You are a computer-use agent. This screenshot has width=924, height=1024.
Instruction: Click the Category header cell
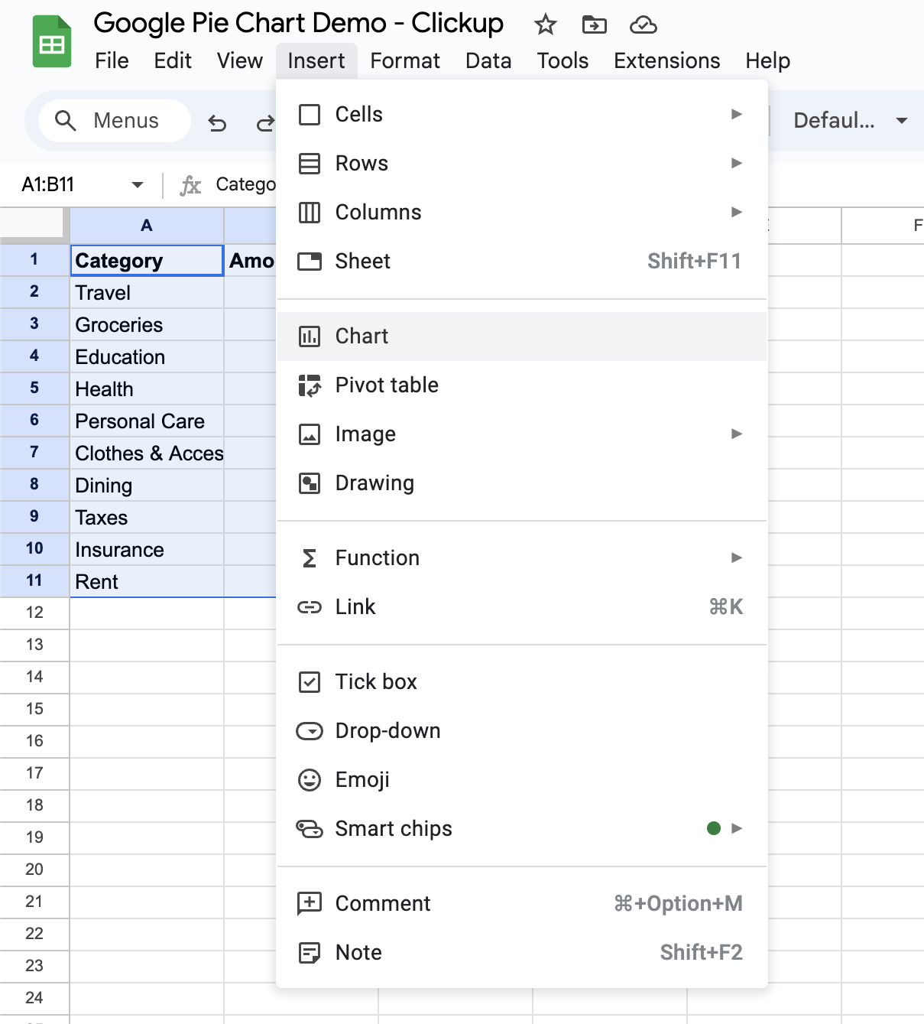click(147, 261)
